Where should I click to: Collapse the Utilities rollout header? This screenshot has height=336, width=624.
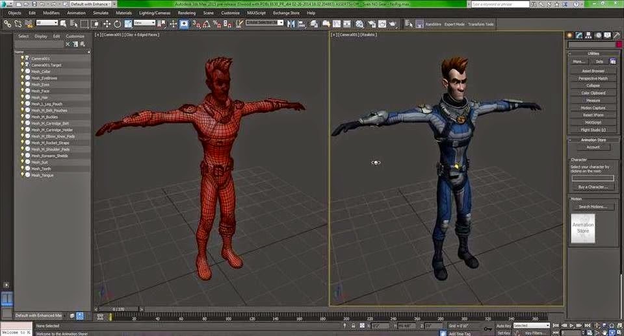[x=593, y=54]
